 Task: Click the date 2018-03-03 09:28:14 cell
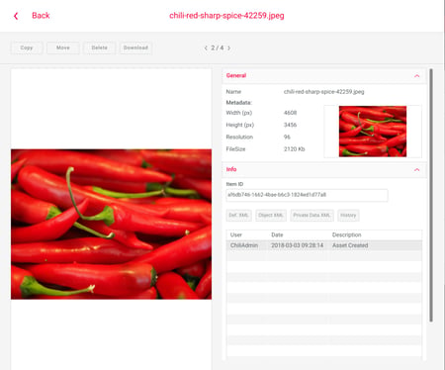pos(297,245)
